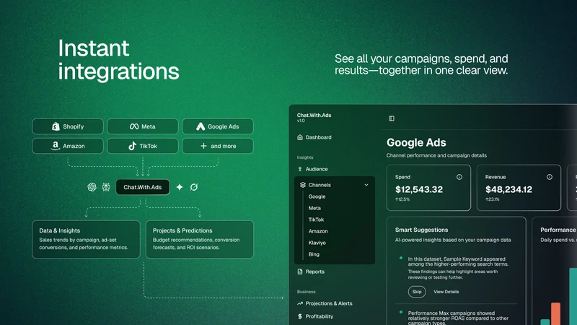The height and width of the screenshot is (325, 577).
Task: Click the Audience person icon
Action: pyautogui.click(x=300, y=169)
